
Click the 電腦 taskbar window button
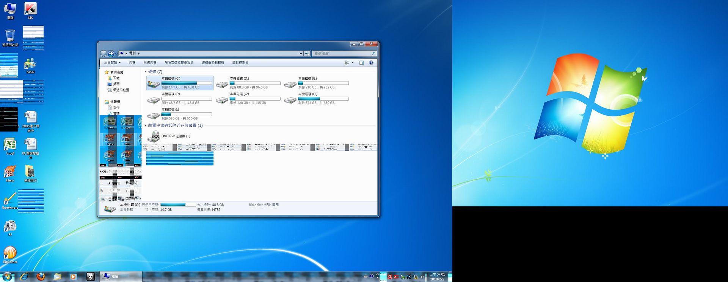[121, 277]
